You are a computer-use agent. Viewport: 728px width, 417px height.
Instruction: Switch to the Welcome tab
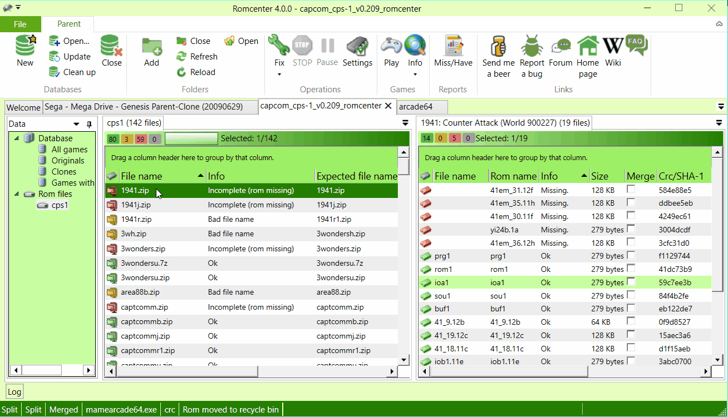click(x=23, y=107)
